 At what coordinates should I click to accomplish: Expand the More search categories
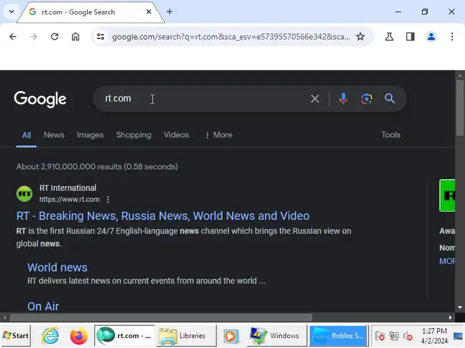219,135
